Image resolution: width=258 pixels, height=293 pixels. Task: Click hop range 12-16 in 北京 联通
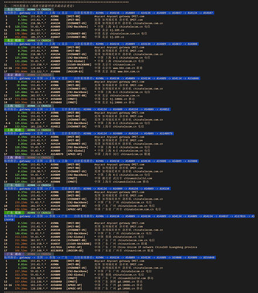8,68
